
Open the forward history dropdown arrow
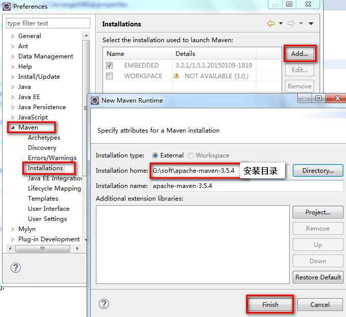coord(301,23)
